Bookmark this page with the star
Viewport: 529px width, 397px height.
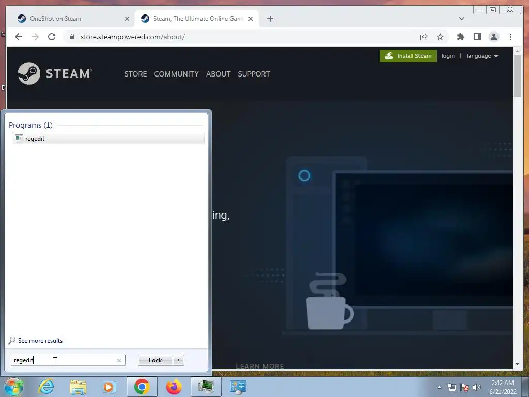click(440, 37)
